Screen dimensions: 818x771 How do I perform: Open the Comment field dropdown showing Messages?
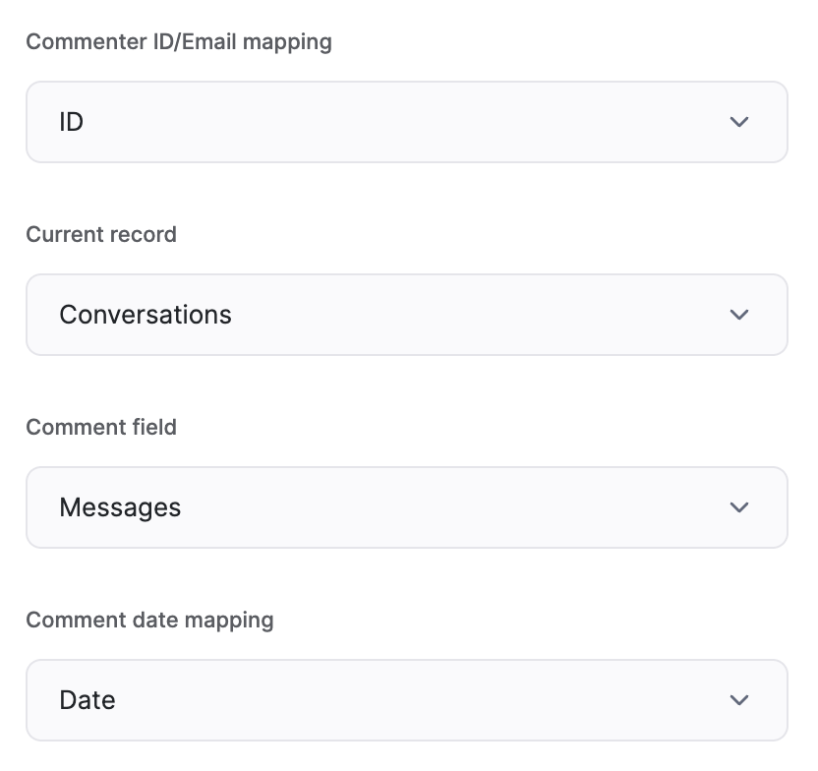pyautogui.click(x=407, y=507)
